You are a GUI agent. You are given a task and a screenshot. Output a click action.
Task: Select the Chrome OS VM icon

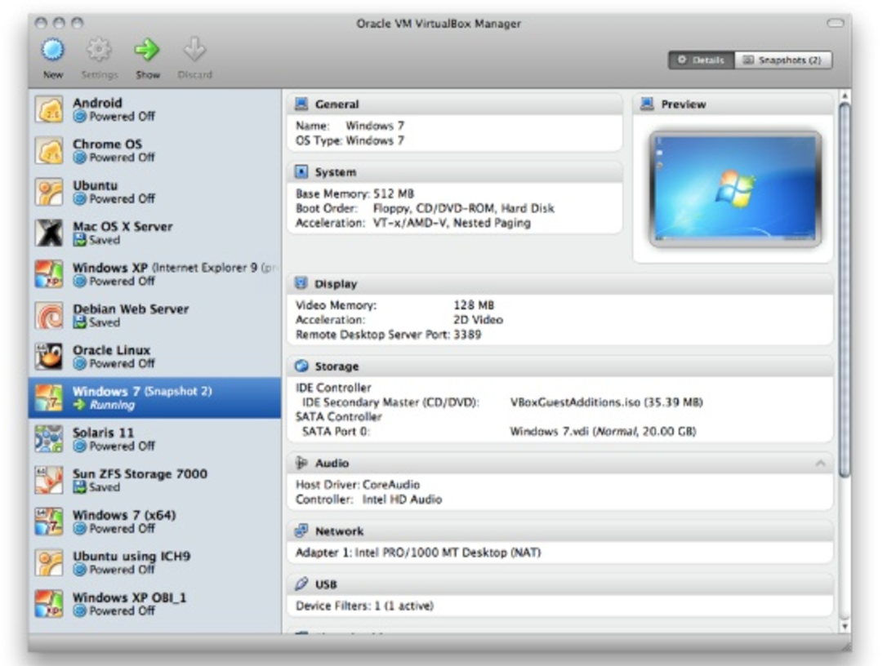tap(49, 151)
